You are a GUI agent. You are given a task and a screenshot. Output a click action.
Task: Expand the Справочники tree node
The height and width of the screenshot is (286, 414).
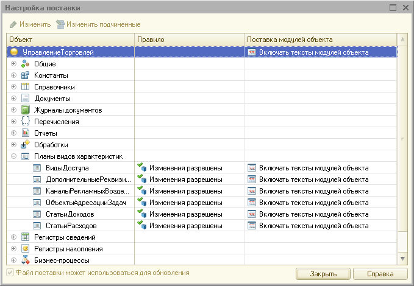pyautogui.click(x=14, y=87)
